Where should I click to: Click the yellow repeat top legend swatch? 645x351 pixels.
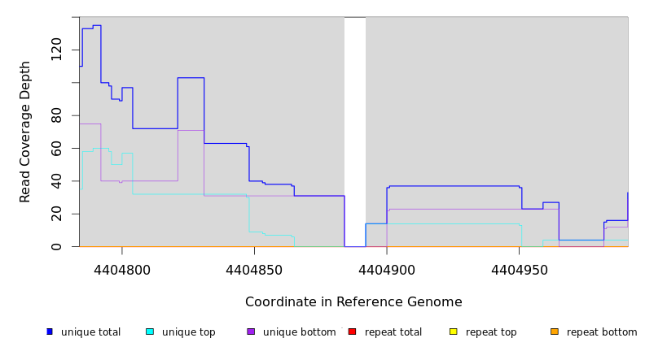453,331
